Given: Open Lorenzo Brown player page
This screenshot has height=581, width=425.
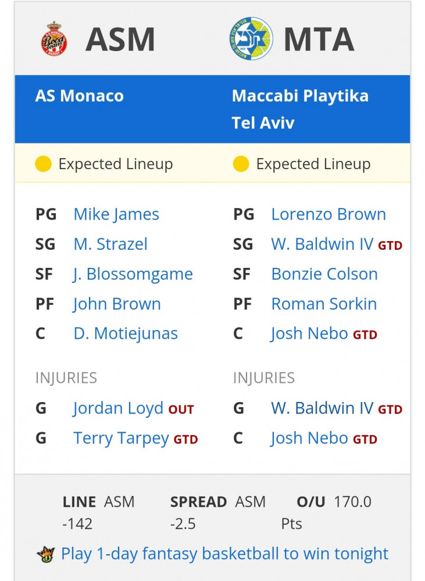Looking at the screenshot, I should (328, 214).
